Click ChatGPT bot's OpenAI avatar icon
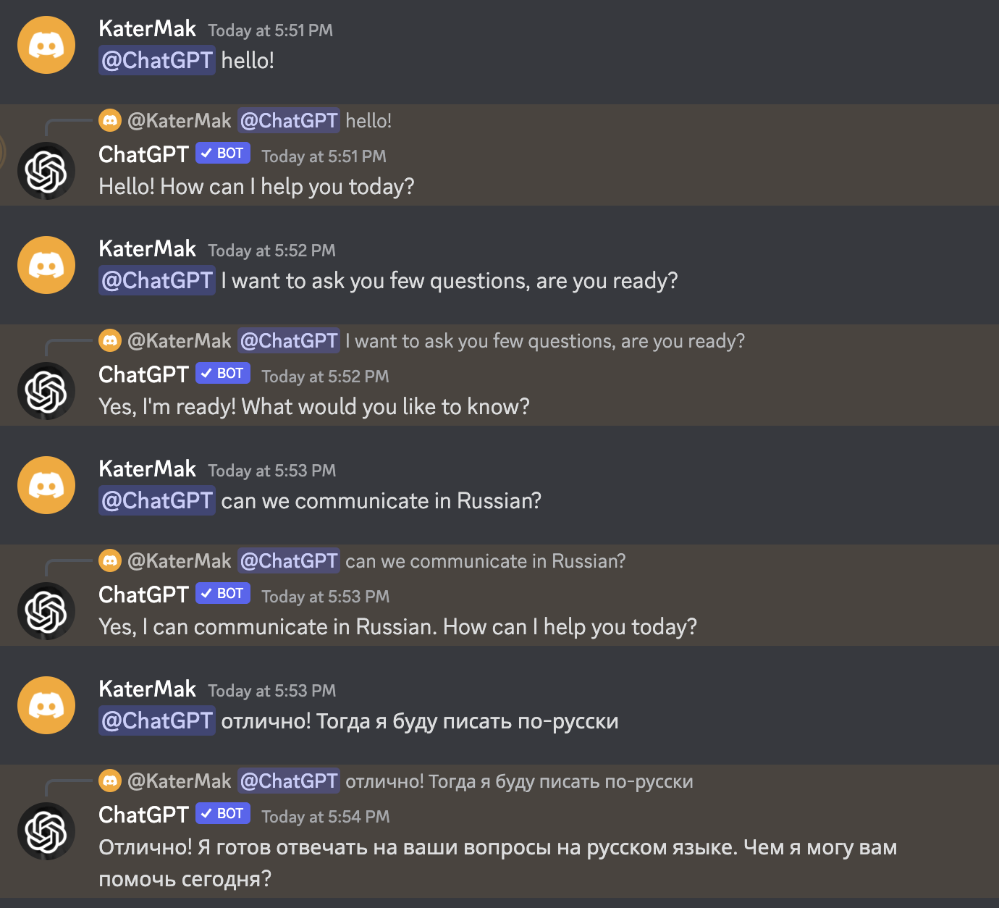999x908 pixels. pos(46,171)
